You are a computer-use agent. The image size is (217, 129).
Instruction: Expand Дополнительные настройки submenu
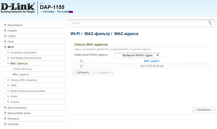(34, 91)
